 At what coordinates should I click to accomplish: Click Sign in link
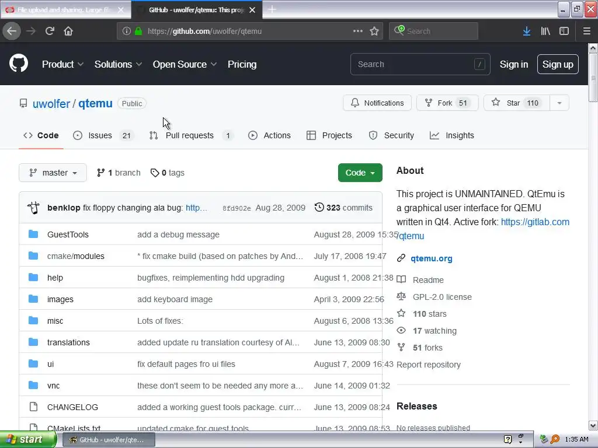tap(514, 64)
